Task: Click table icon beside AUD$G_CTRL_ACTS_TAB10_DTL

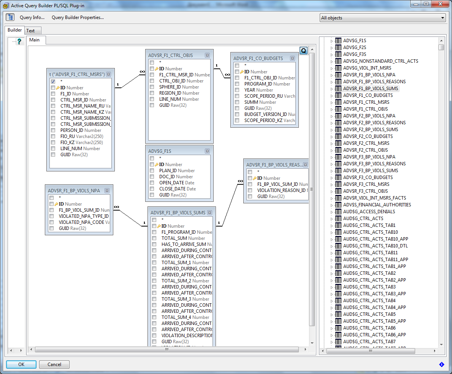Action: coord(338,246)
